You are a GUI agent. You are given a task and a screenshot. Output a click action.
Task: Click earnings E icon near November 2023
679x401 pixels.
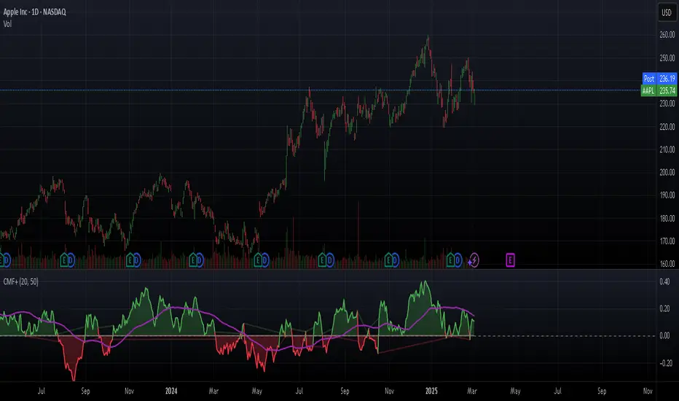[x=130, y=259]
